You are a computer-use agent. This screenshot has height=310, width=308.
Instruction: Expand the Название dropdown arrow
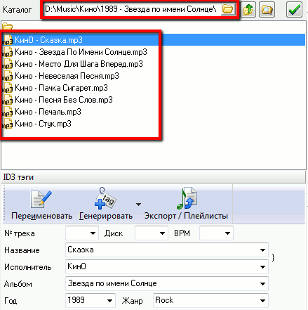[x=262, y=250]
